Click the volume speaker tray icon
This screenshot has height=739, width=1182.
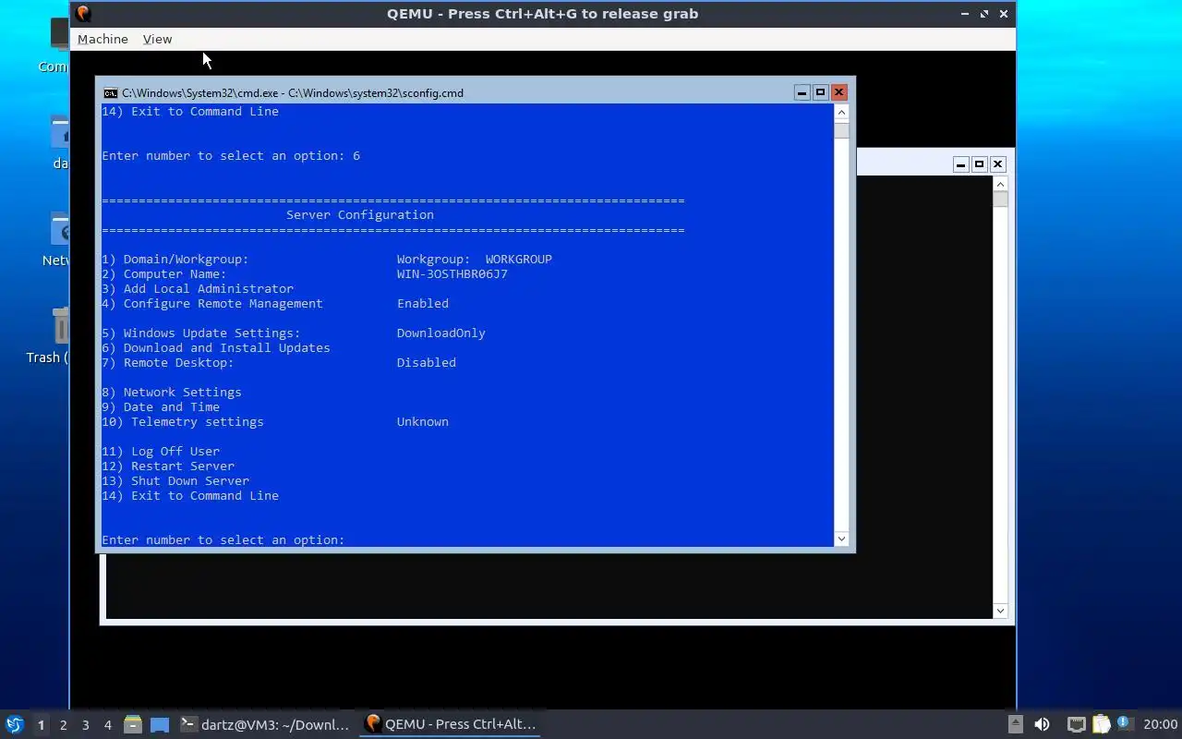click(1042, 724)
